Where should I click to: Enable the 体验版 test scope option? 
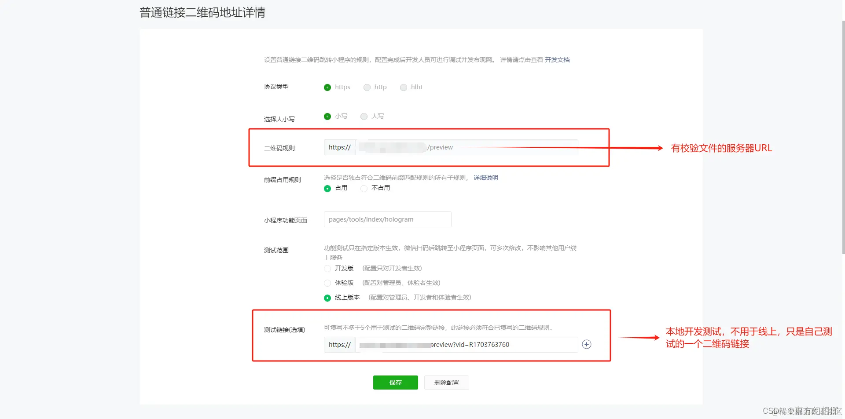pos(327,283)
